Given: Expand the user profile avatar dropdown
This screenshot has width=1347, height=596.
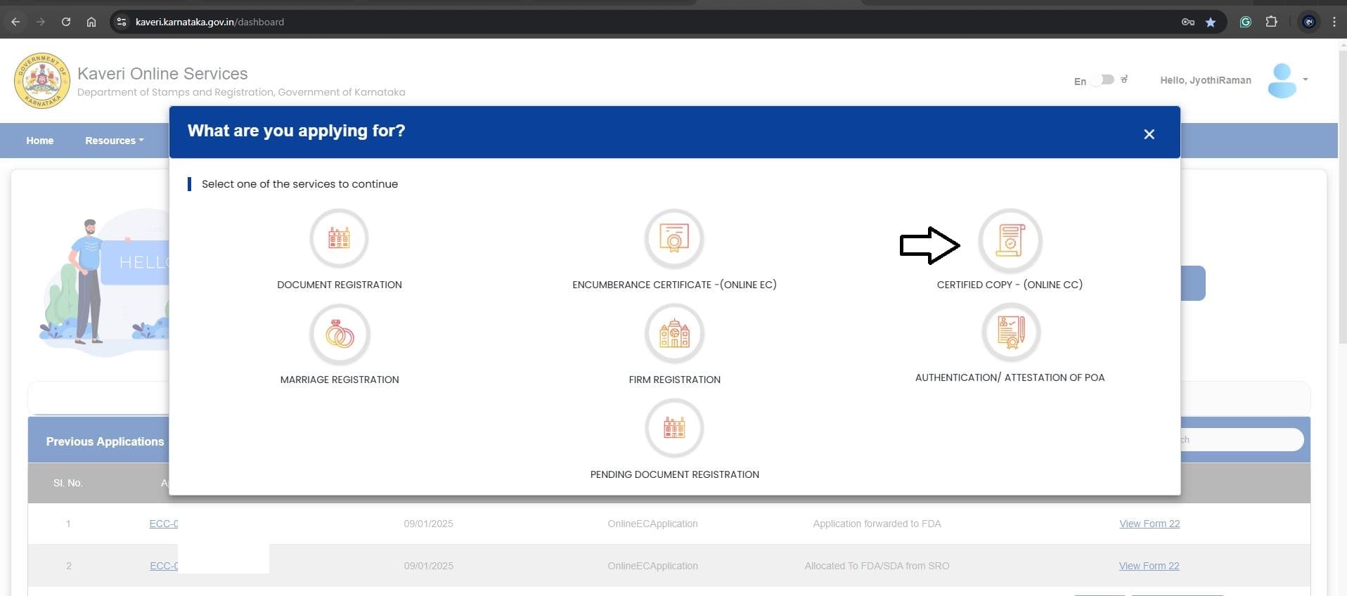Looking at the screenshot, I should (1286, 80).
